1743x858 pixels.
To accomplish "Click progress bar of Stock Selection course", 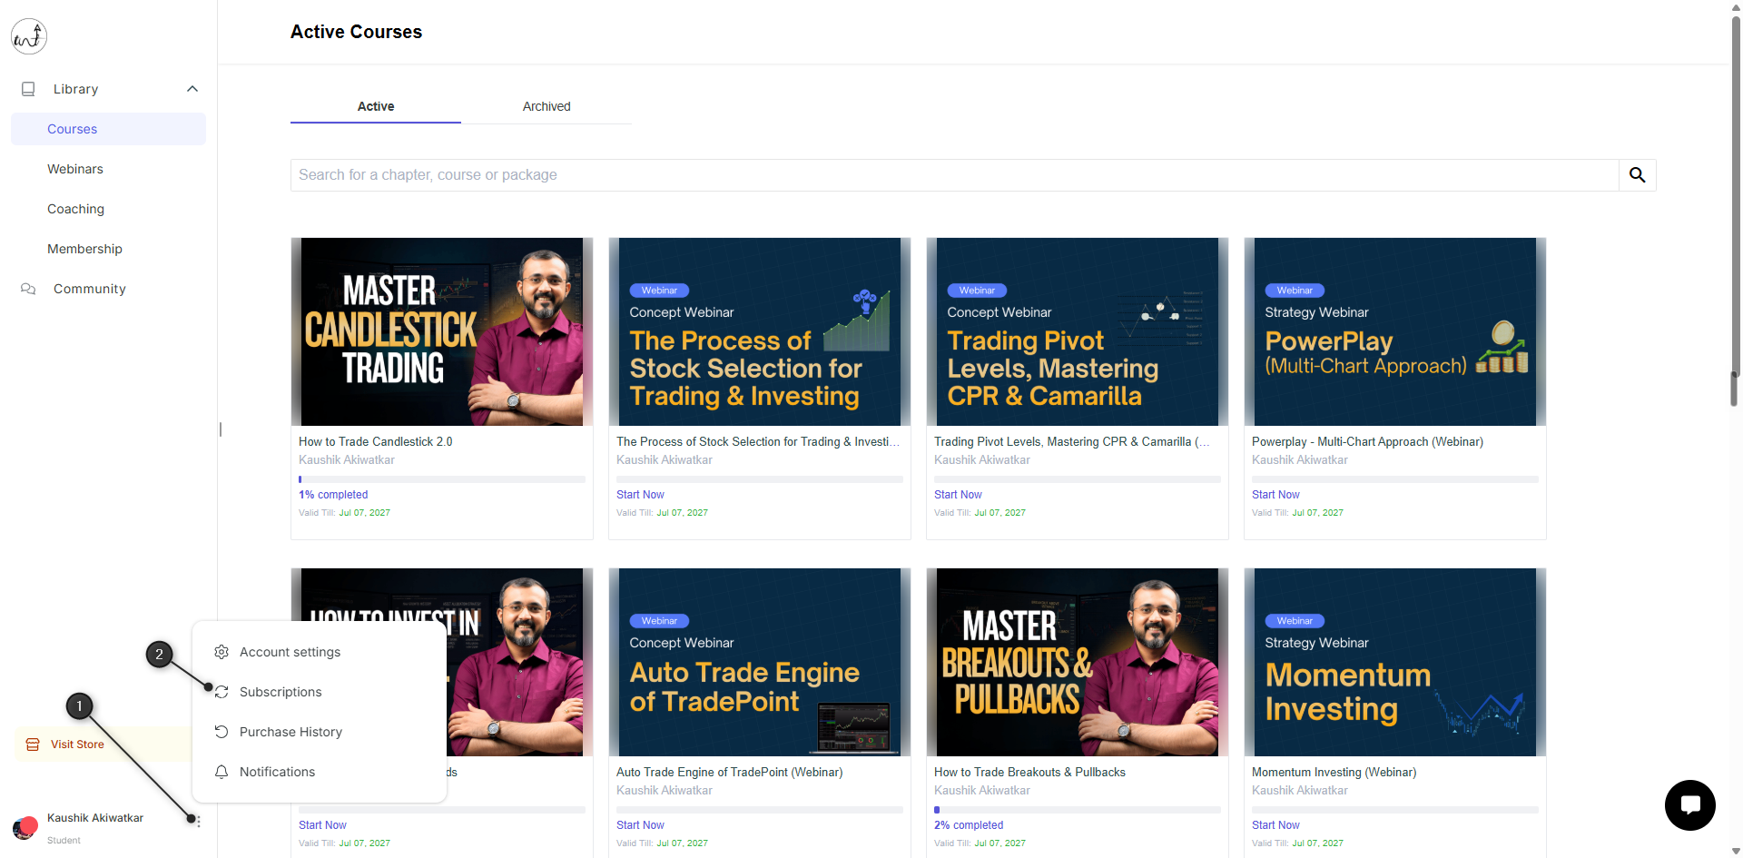I will [x=760, y=479].
